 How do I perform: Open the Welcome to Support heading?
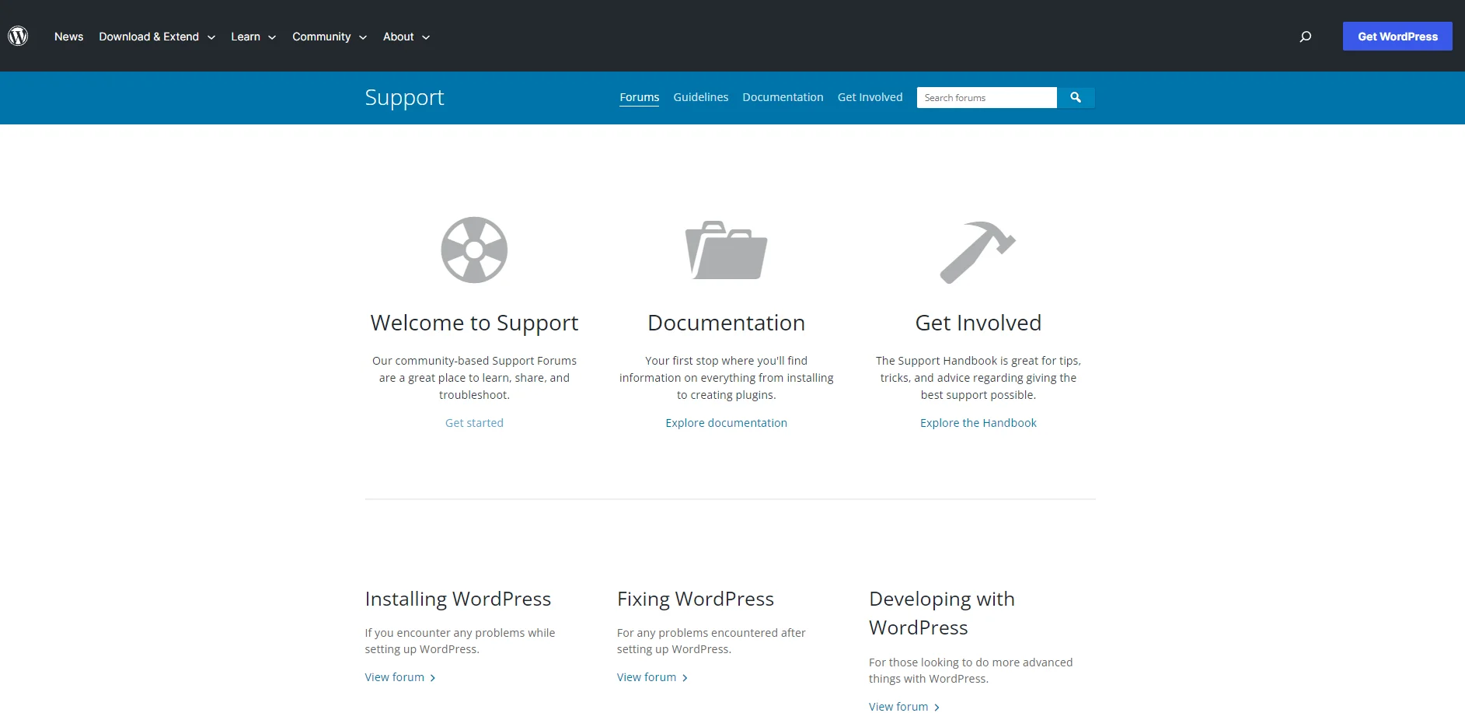(x=474, y=323)
